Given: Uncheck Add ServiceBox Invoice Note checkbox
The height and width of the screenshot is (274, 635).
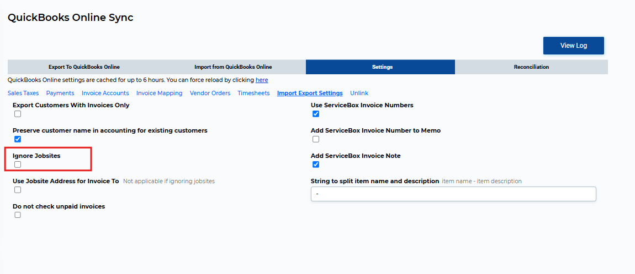Looking at the screenshot, I should click(316, 165).
